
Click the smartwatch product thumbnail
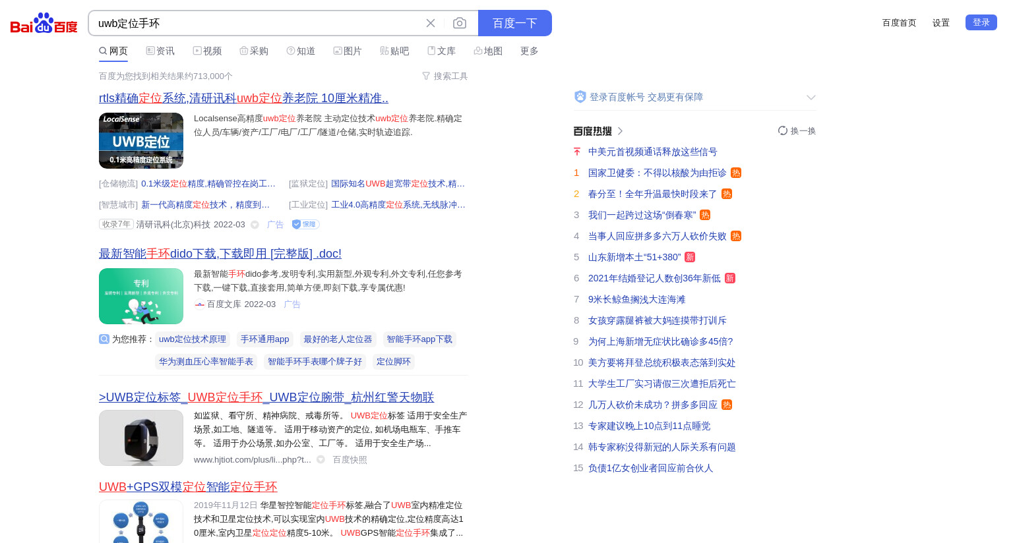[x=141, y=438]
